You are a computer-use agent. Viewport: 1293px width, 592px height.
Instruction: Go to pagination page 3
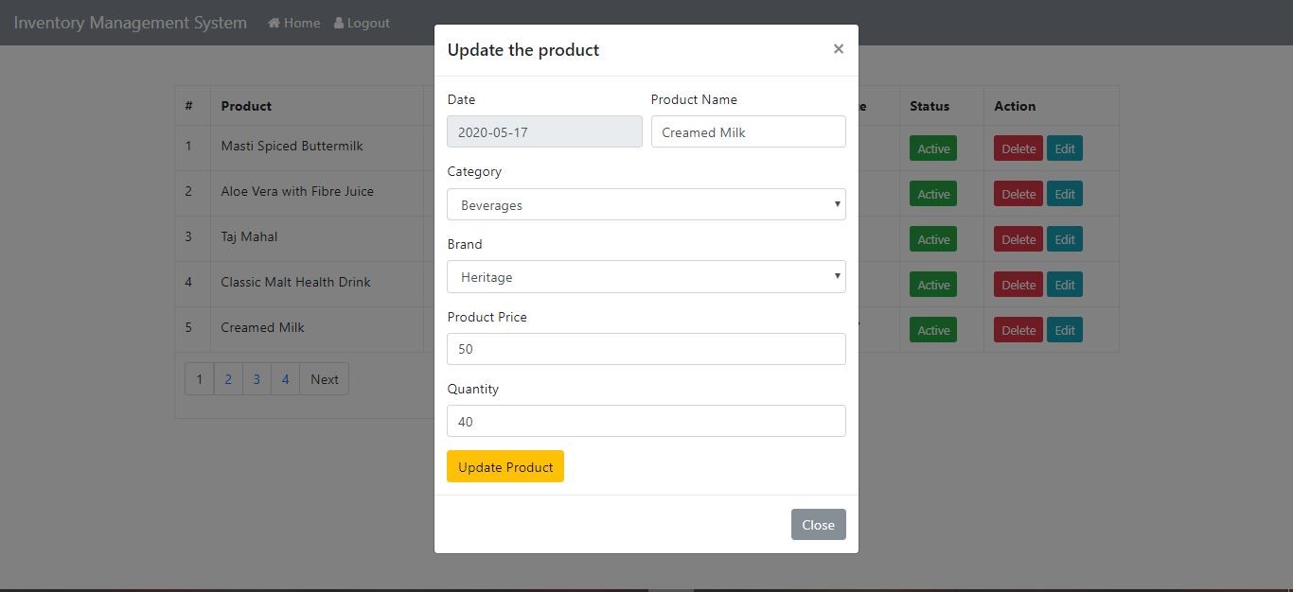[x=257, y=379]
